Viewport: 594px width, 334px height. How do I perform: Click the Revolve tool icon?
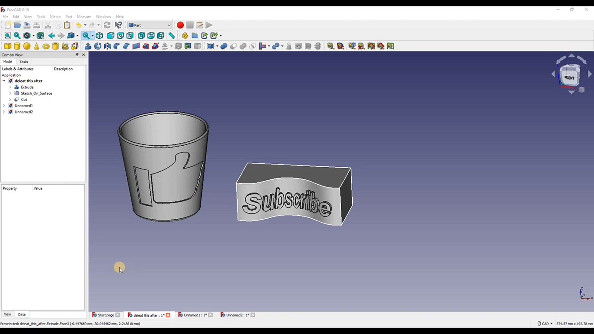pyautogui.click(x=98, y=46)
